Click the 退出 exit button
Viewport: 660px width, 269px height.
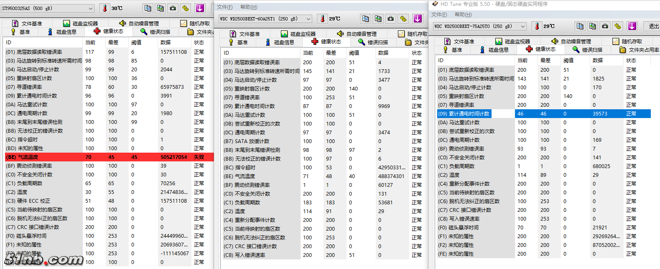[x=653, y=26]
